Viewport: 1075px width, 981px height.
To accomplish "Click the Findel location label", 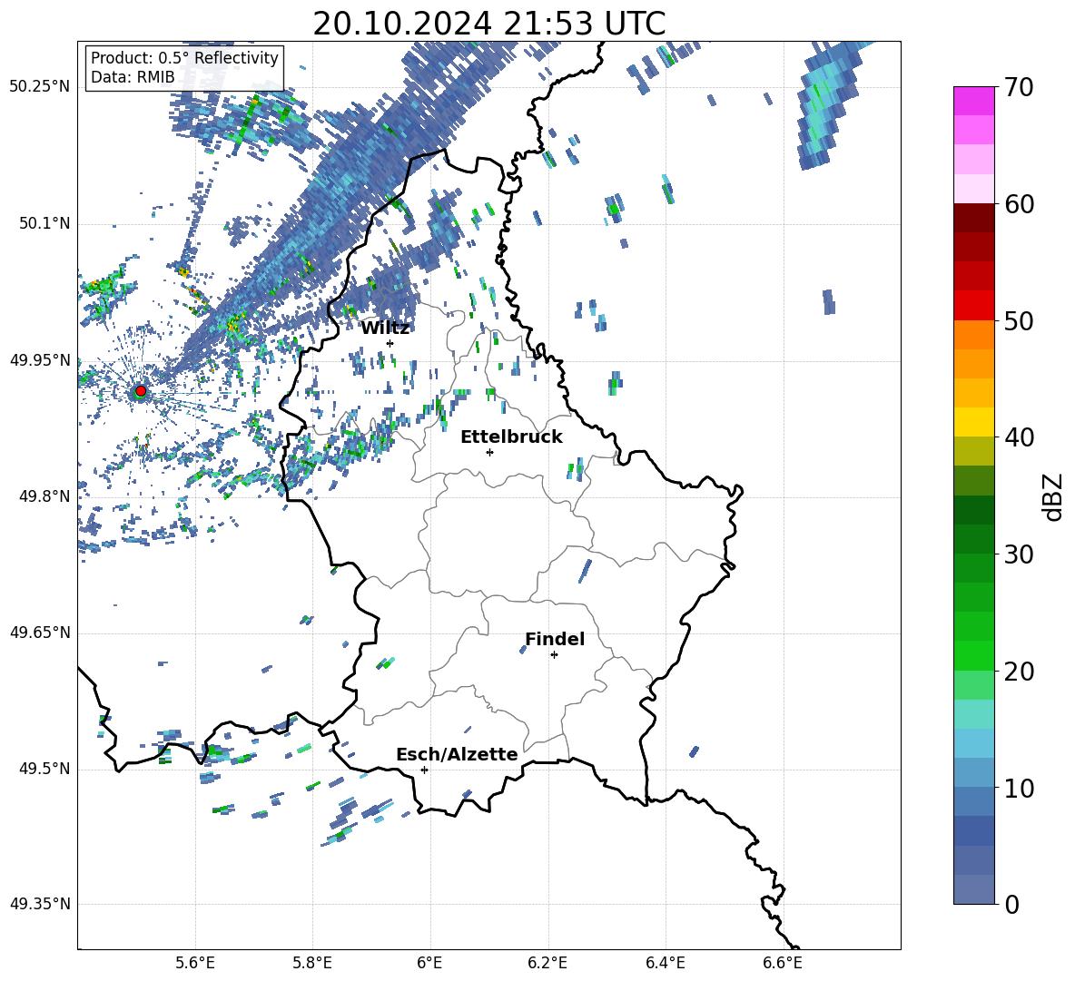I will coord(555,639).
